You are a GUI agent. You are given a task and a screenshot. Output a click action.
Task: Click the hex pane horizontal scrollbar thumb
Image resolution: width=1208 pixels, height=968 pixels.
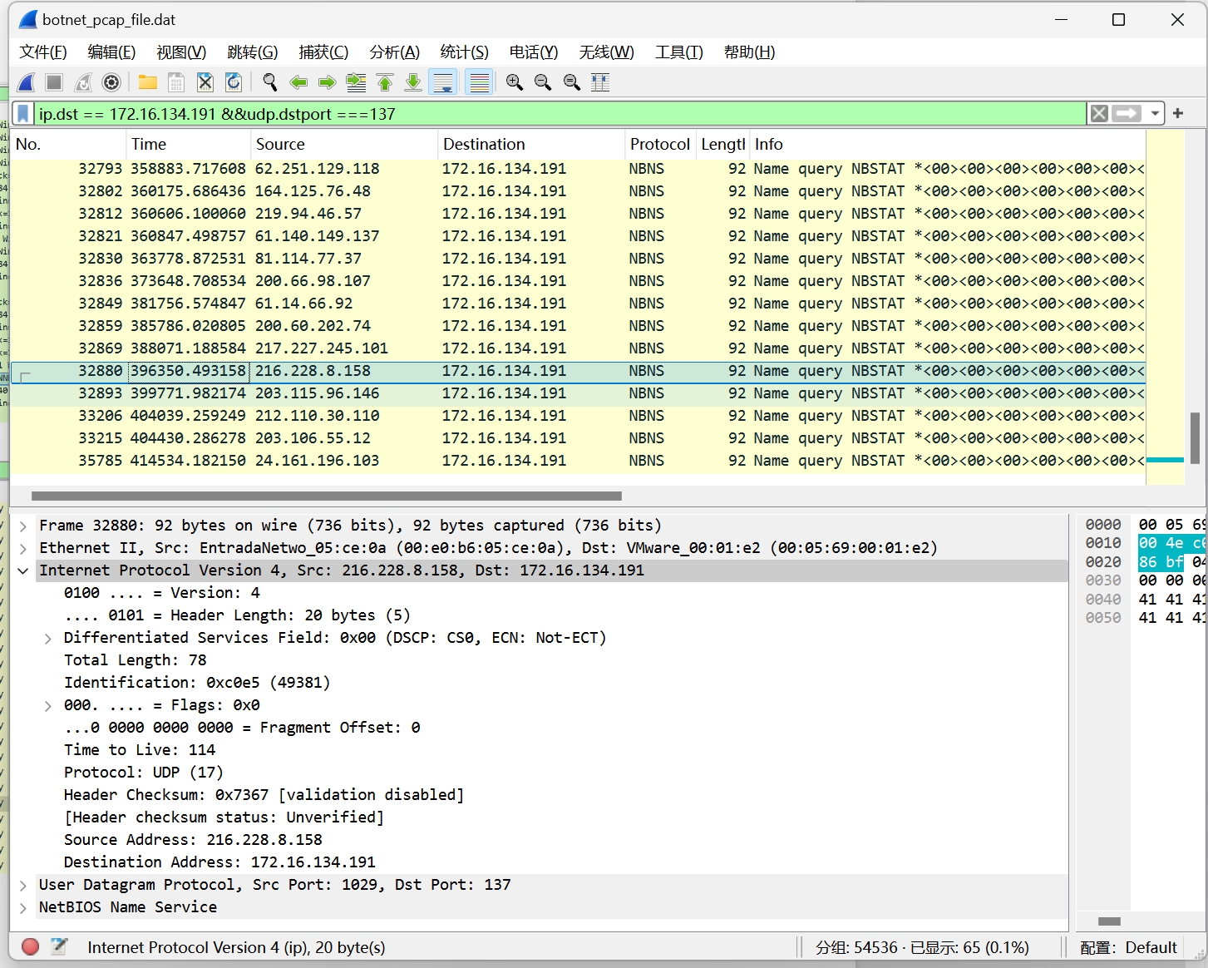(x=1109, y=921)
